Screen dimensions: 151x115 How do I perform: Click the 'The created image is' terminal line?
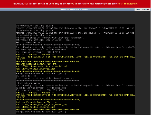coord(50,38)
